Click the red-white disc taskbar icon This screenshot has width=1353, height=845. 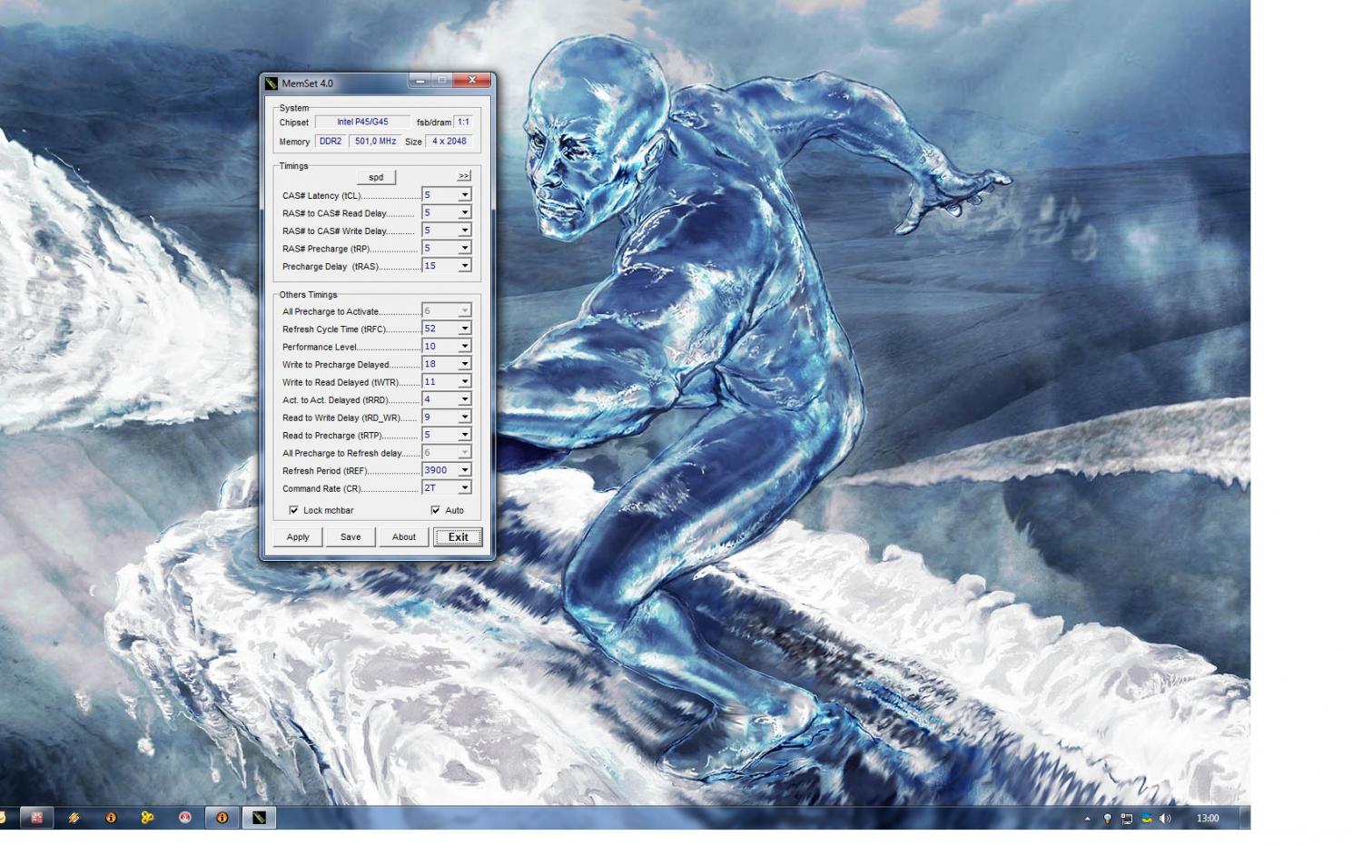click(184, 818)
